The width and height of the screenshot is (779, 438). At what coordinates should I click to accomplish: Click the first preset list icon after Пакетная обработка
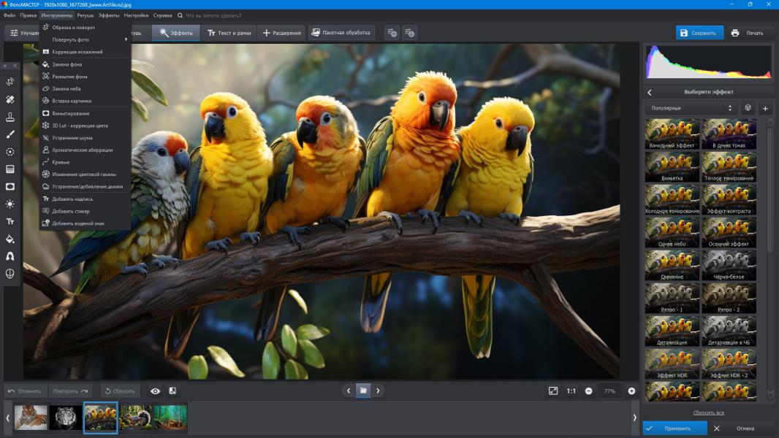[392, 33]
